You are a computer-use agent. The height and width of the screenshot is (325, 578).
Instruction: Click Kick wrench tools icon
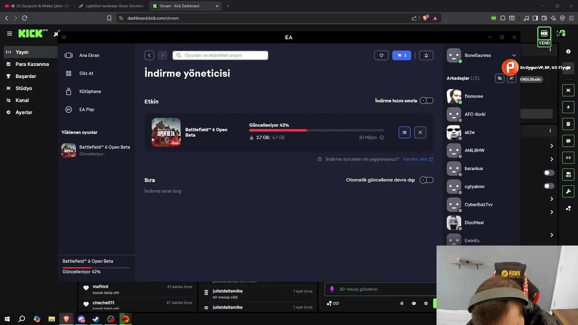(x=568, y=191)
